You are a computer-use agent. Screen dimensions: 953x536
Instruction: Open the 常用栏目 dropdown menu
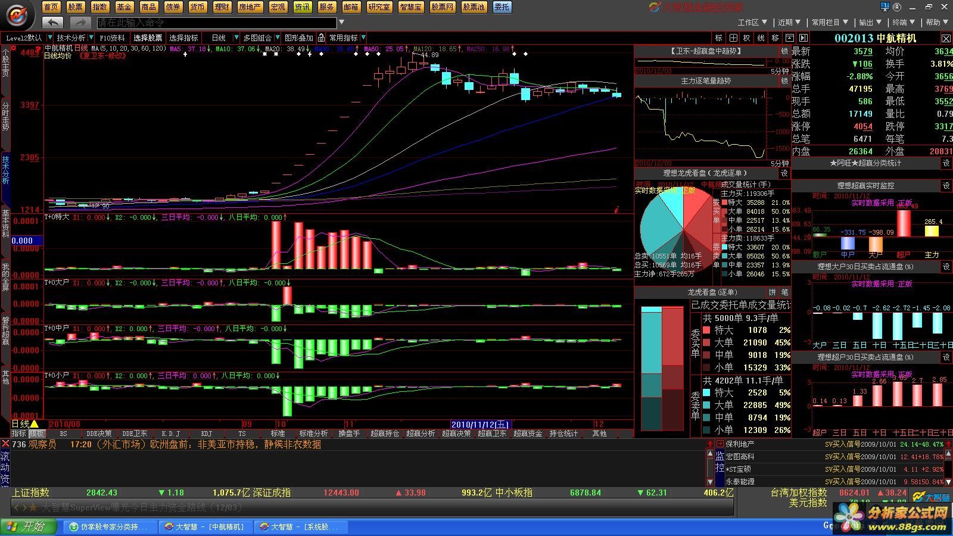tap(830, 22)
